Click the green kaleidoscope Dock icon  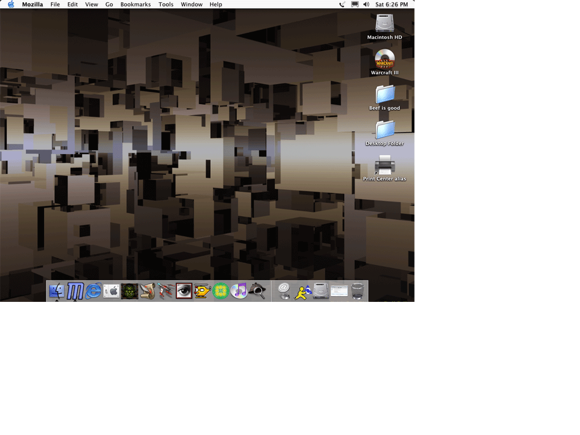(220, 291)
